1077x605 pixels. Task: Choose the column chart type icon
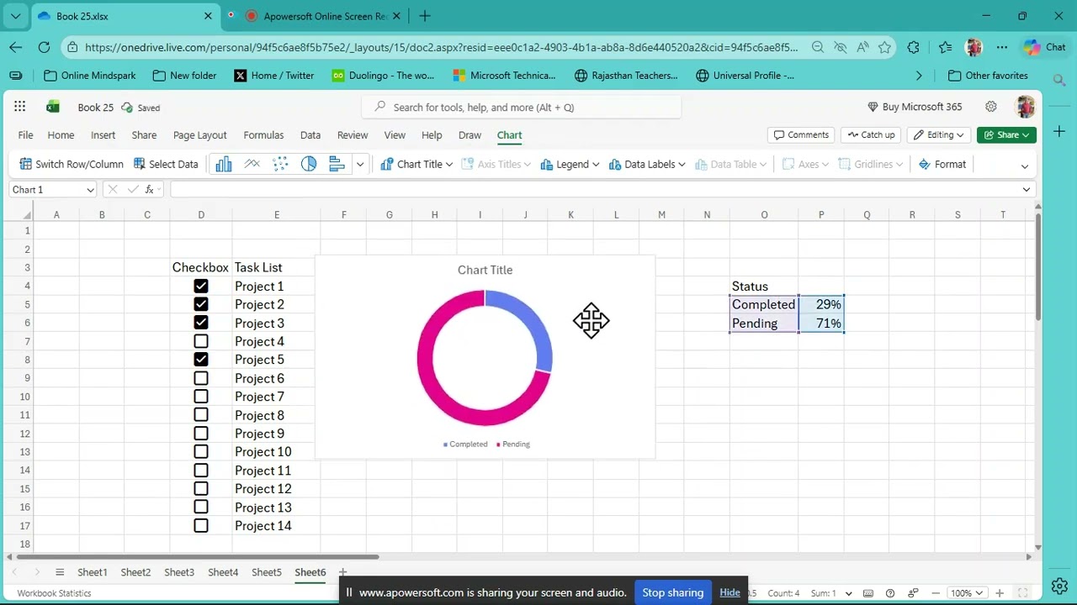pos(223,164)
